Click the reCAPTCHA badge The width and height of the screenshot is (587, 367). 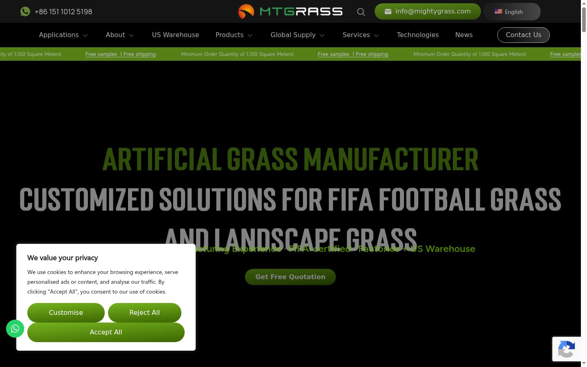[567, 349]
